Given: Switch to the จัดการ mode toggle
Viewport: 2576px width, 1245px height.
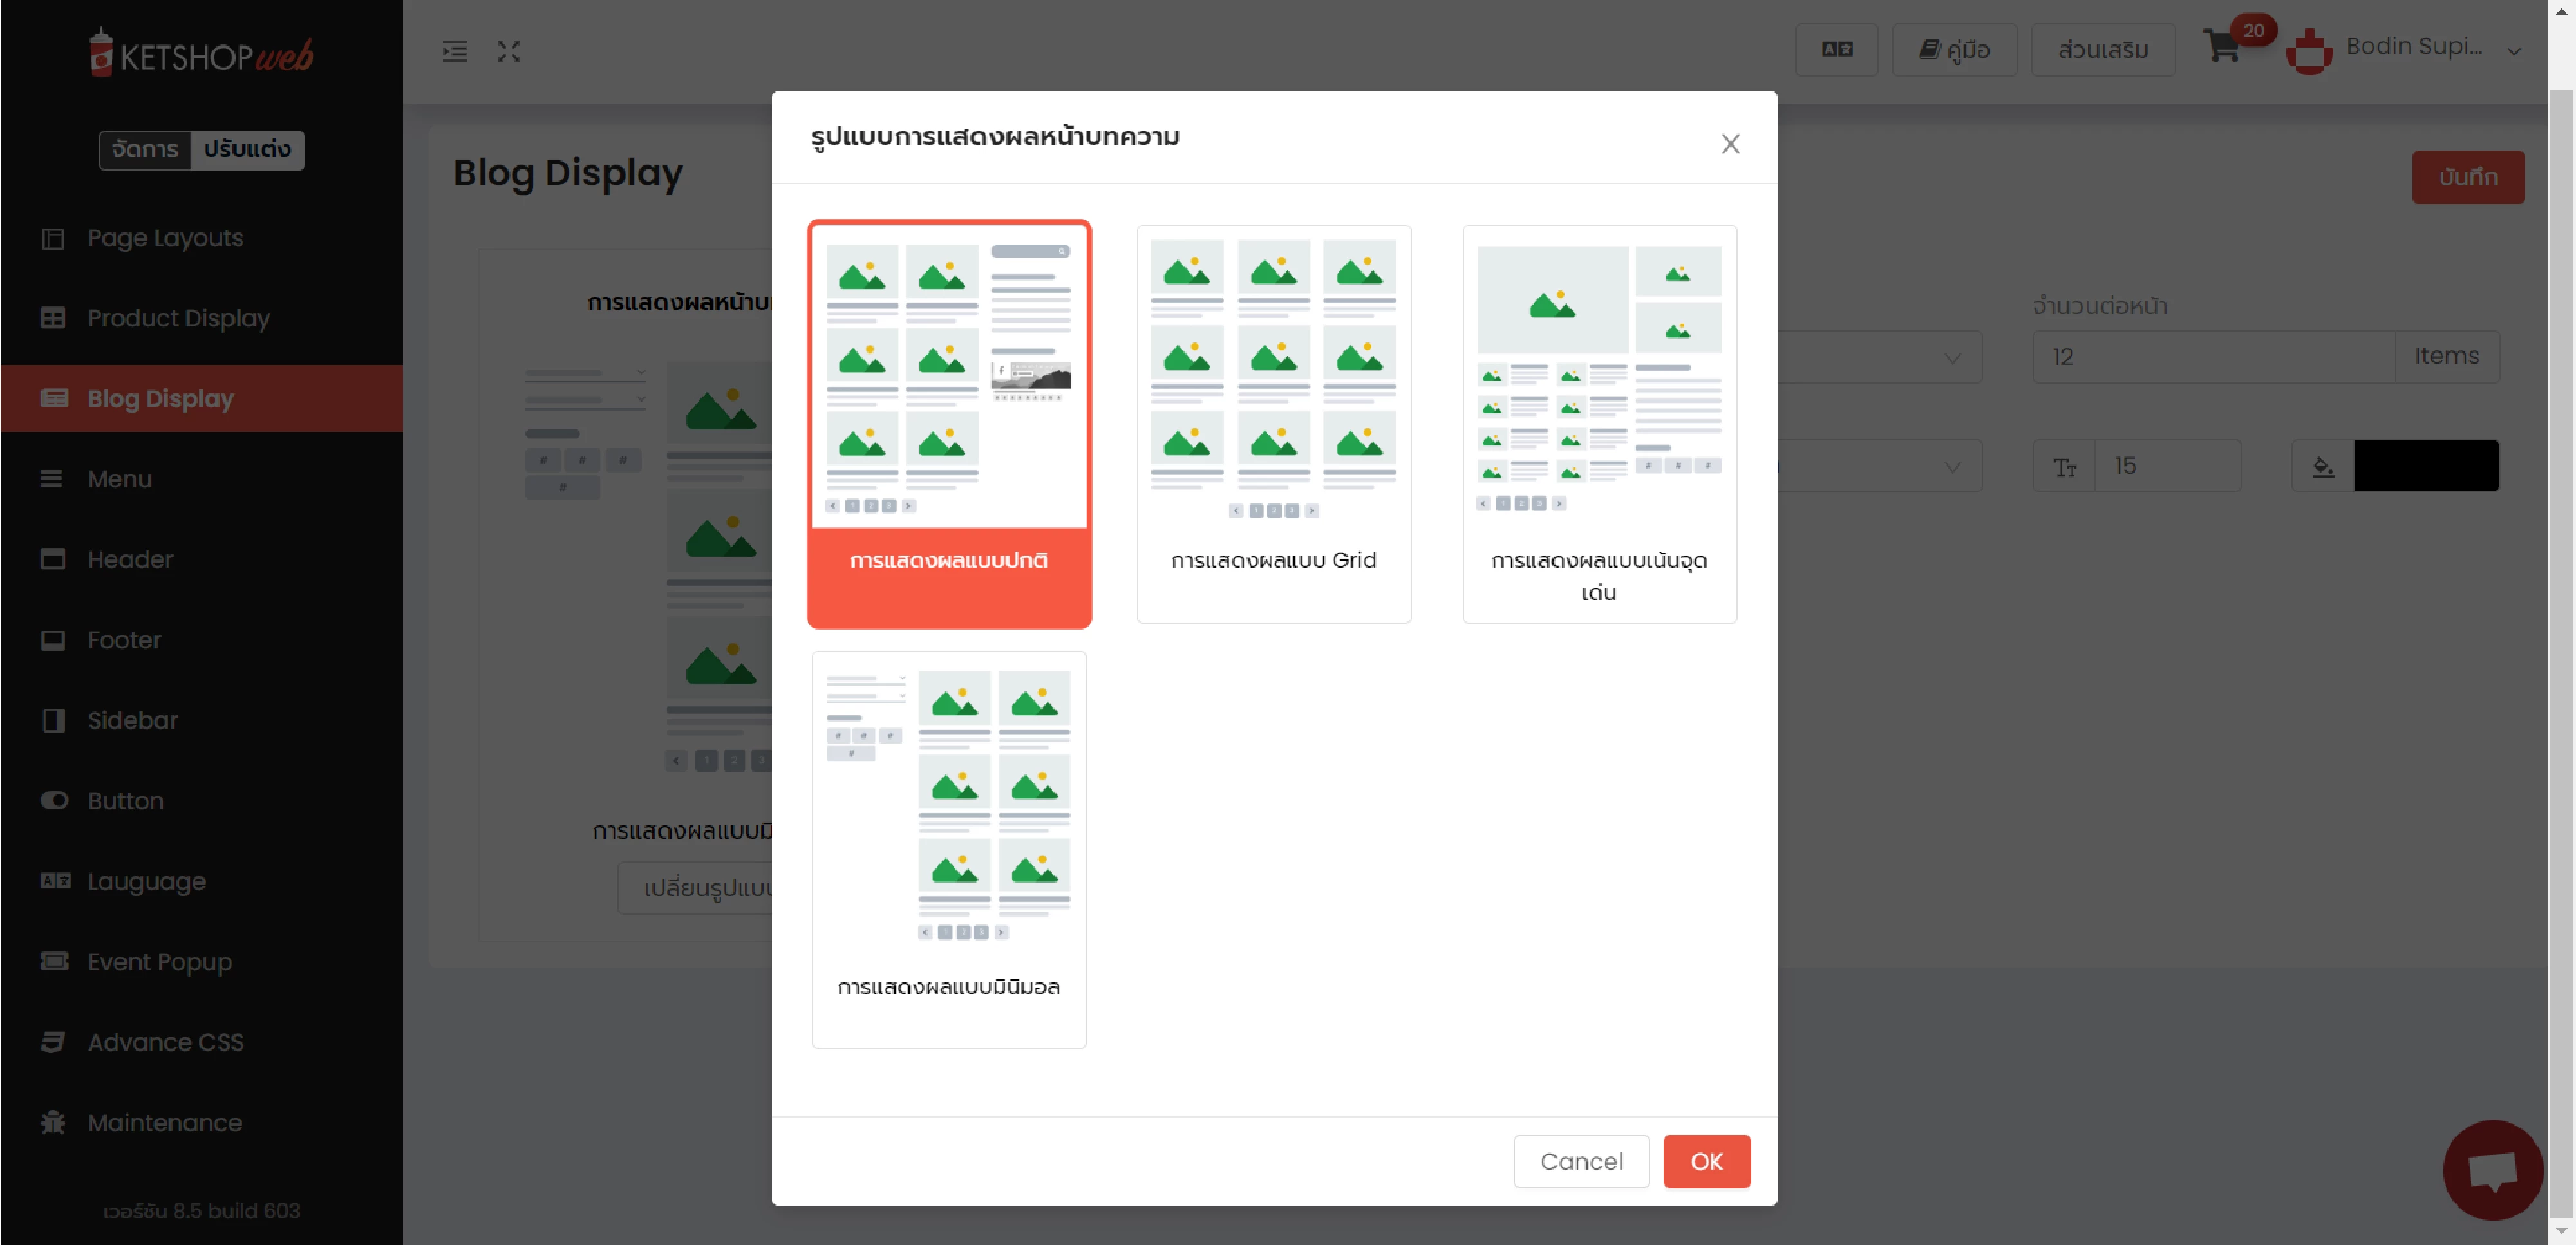Looking at the screenshot, I should pyautogui.click(x=145, y=150).
